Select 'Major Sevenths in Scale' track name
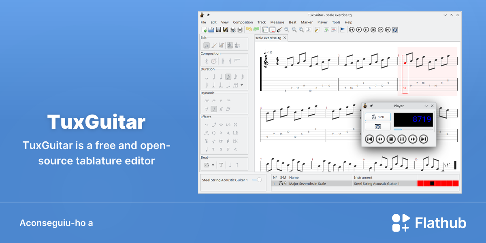Image resolution: width=486 pixels, height=243 pixels. pos(307,183)
